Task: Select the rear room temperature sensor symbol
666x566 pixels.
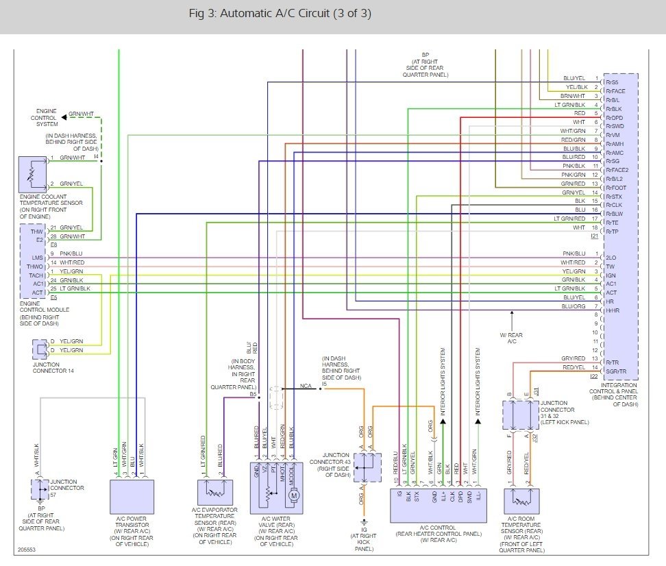Action: [x=521, y=501]
